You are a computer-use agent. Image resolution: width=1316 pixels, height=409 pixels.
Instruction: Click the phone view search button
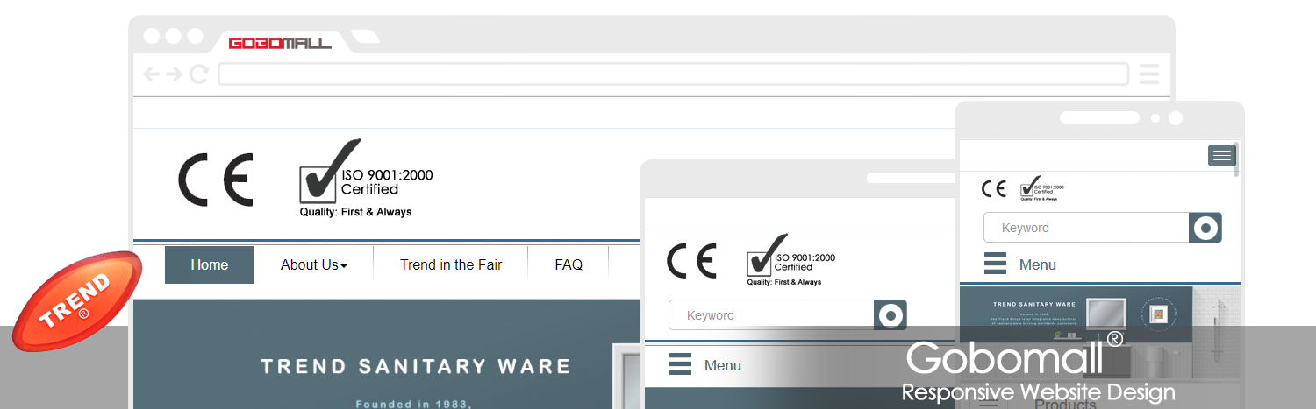[x=1205, y=228]
